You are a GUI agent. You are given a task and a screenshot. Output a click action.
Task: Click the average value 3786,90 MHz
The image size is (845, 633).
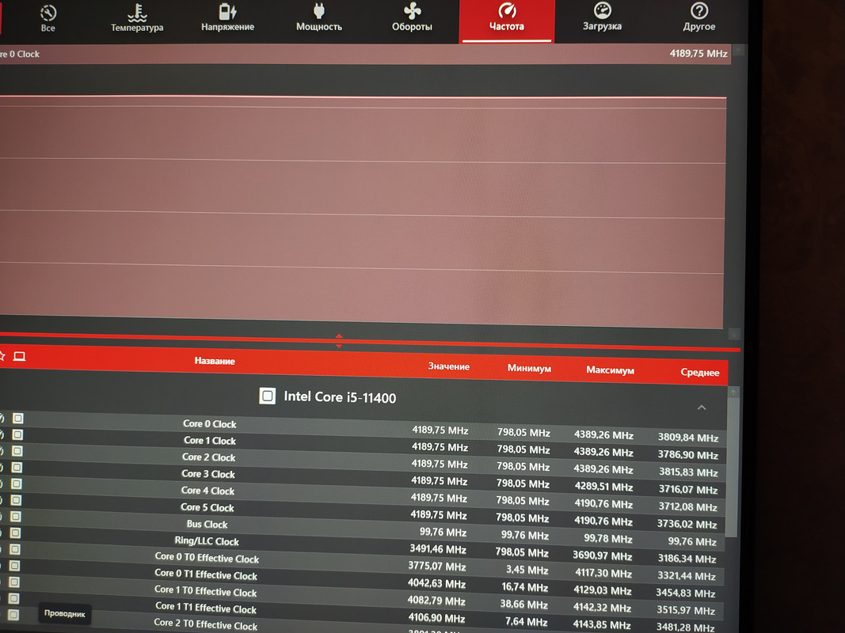click(x=687, y=455)
